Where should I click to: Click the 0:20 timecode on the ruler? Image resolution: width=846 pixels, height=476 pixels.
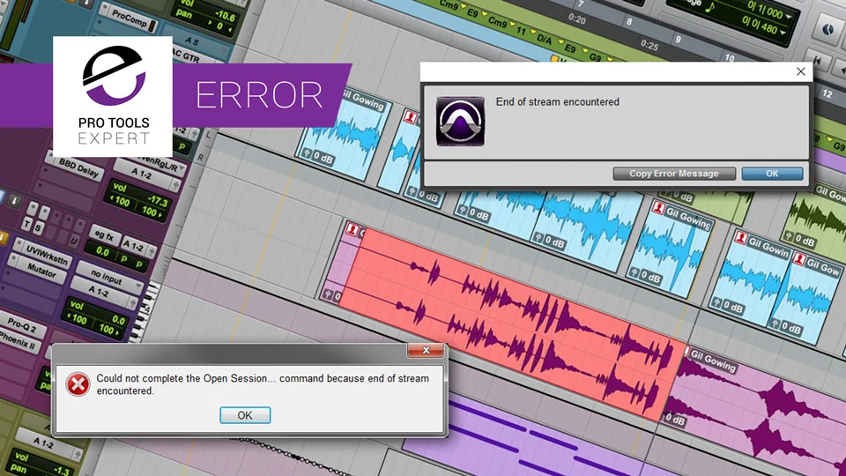pyautogui.click(x=576, y=20)
